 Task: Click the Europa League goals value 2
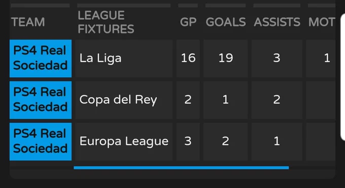click(x=226, y=141)
